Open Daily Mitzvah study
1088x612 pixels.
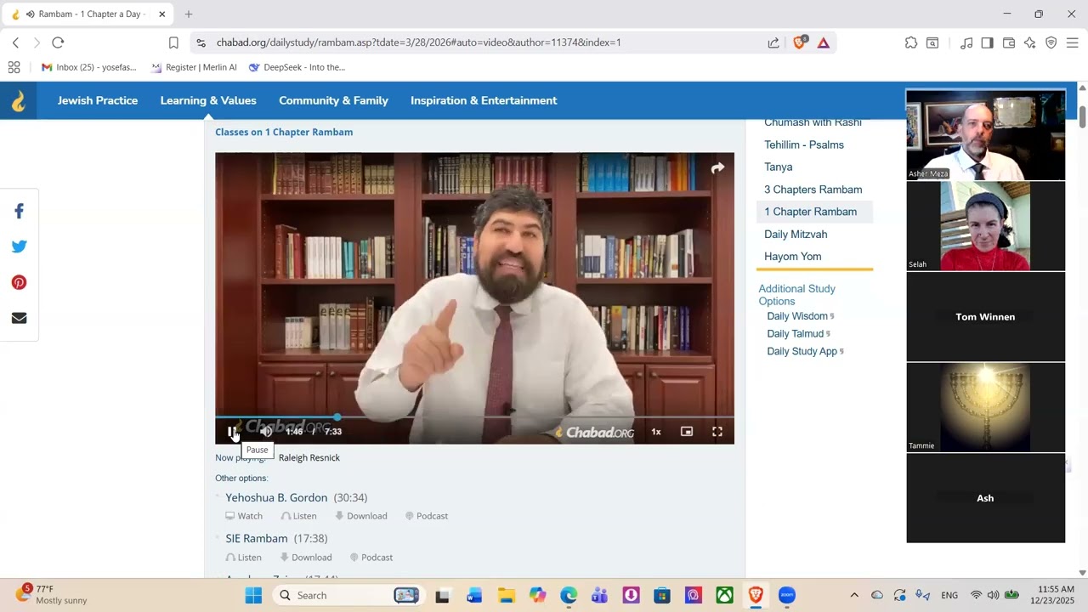pos(796,234)
